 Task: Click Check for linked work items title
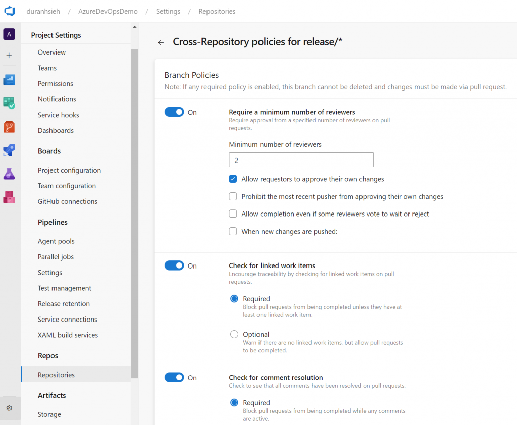pos(272,265)
